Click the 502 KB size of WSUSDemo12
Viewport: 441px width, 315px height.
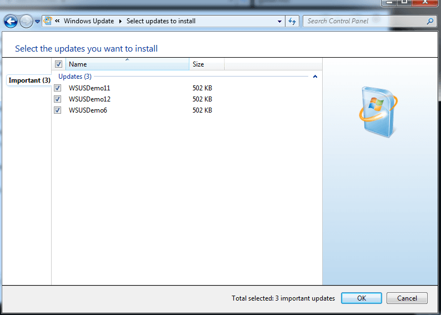coord(202,99)
